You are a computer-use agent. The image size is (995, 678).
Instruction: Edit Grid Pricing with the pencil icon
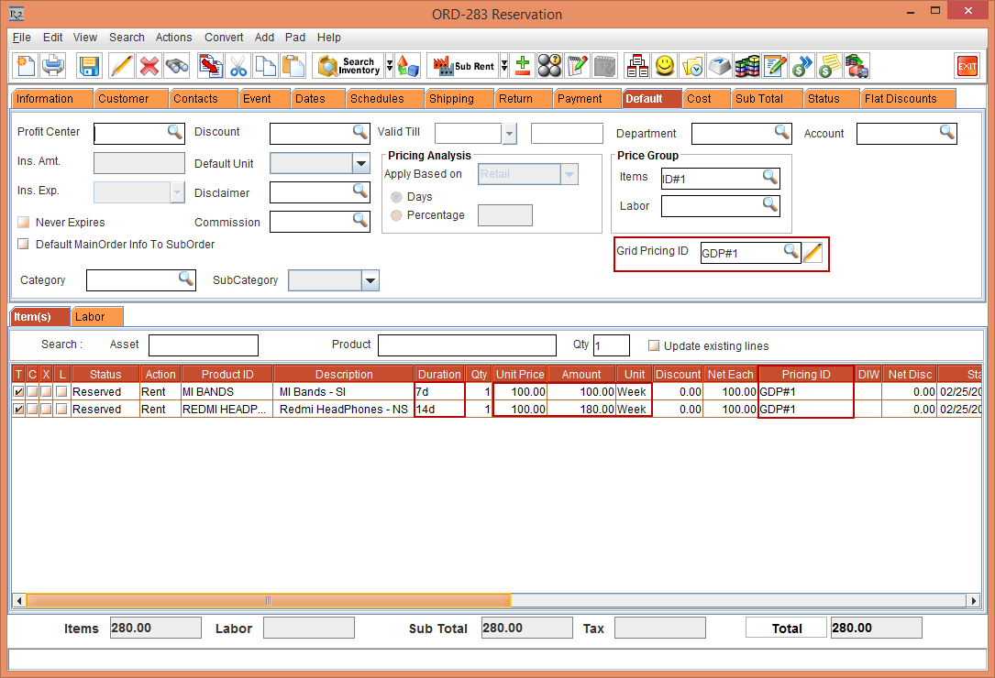coord(813,251)
